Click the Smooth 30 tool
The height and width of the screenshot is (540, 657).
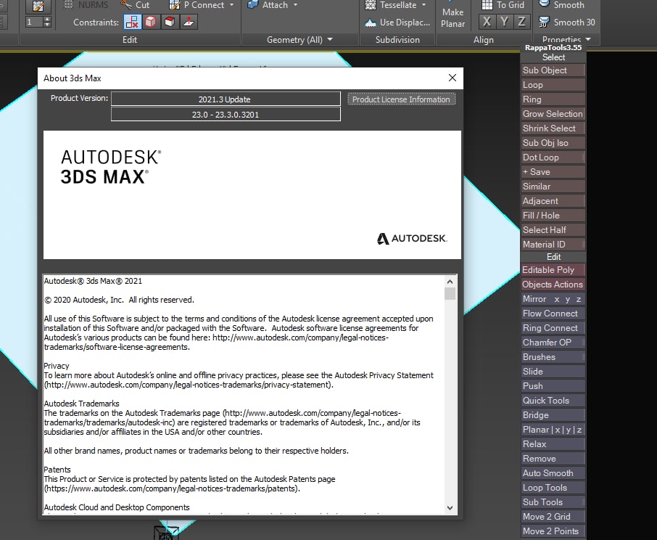(566, 22)
